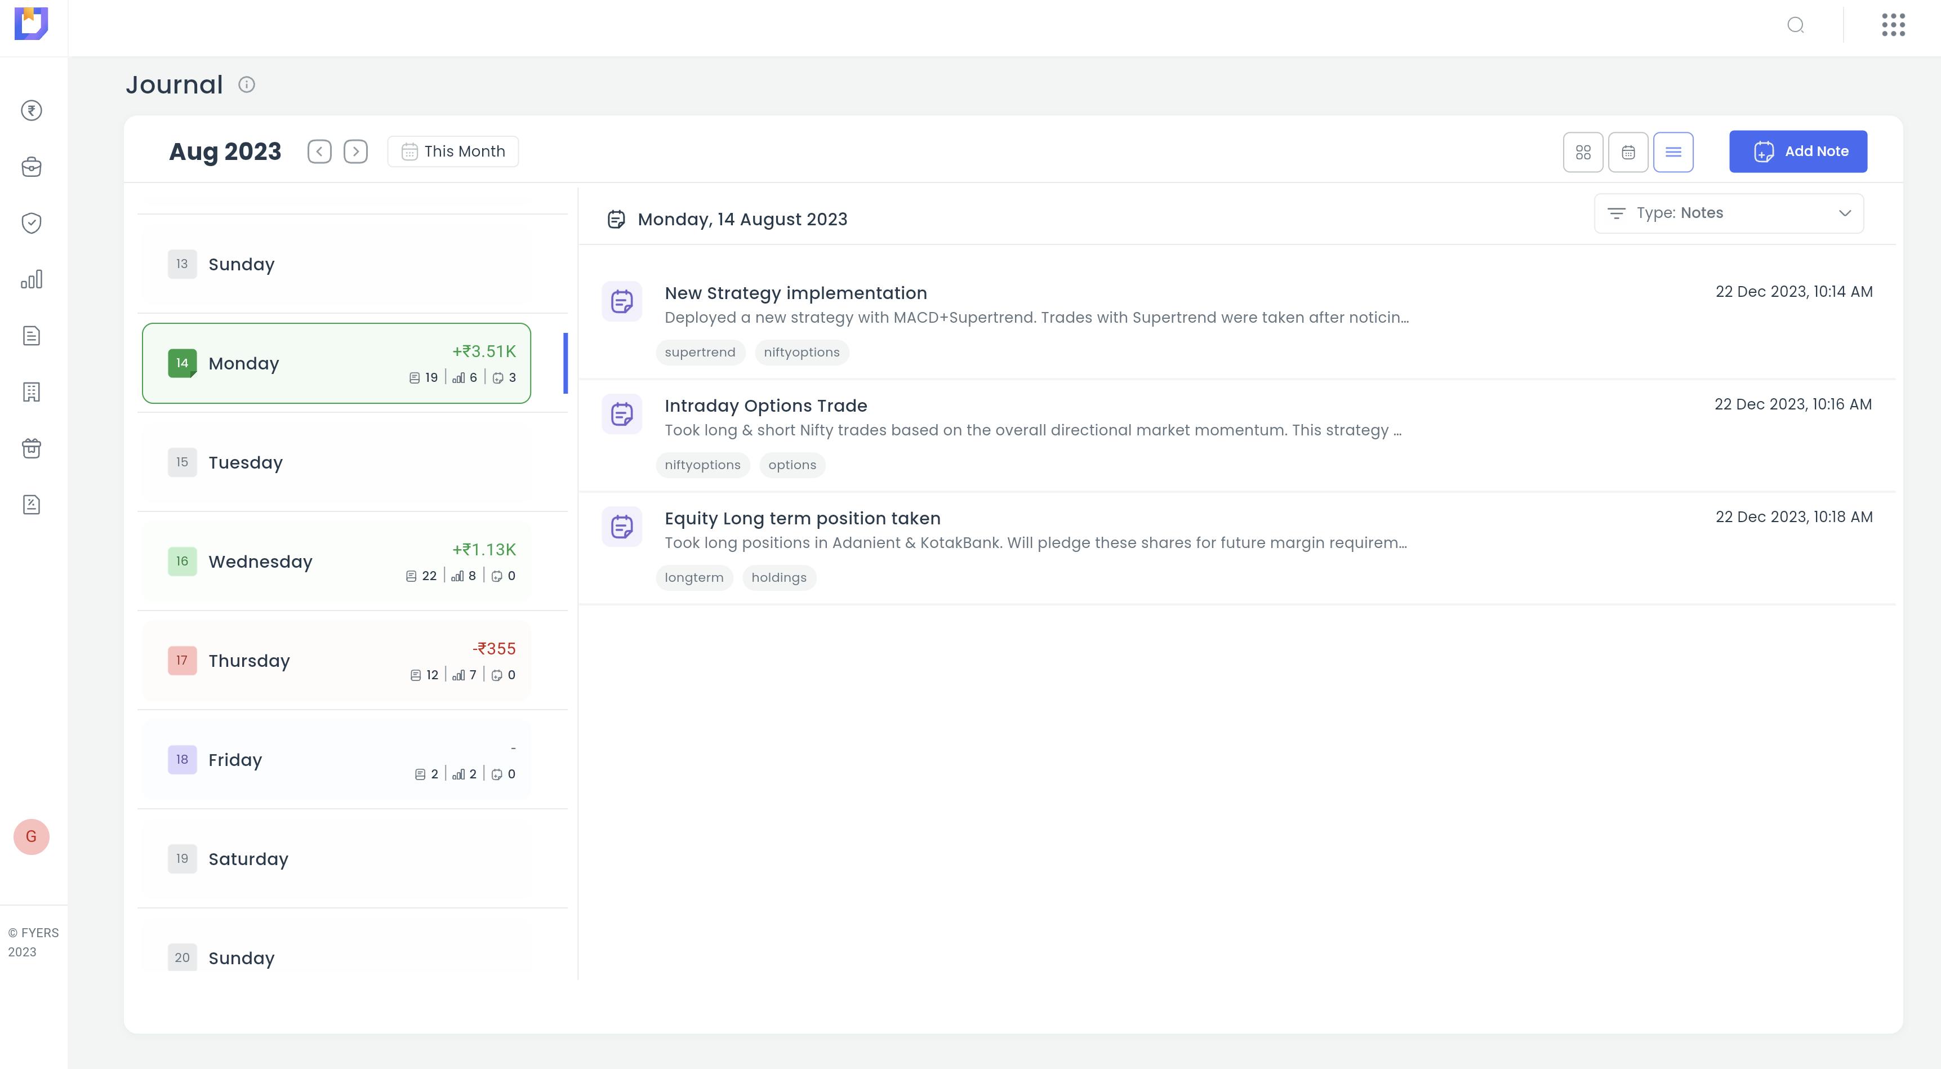Open the nine-dot apps grid menu
Image resolution: width=1941 pixels, height=1069 pixels.
tap(1893, 25)
